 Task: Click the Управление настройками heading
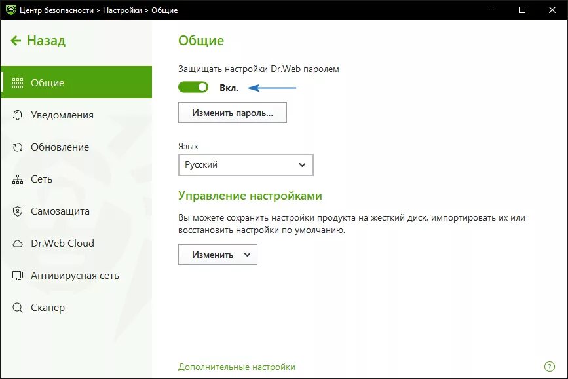(250, 196)
